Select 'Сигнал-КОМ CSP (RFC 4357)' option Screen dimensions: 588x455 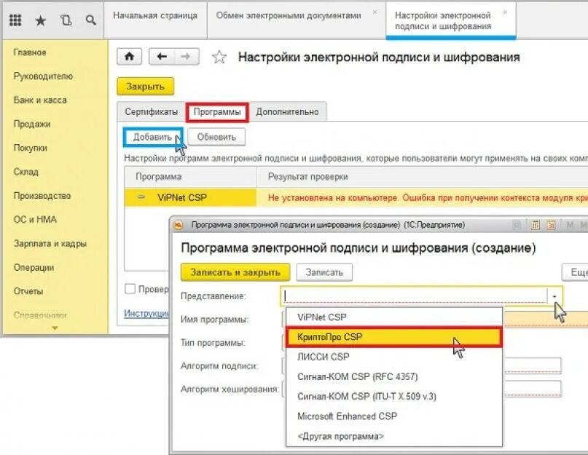393,376
